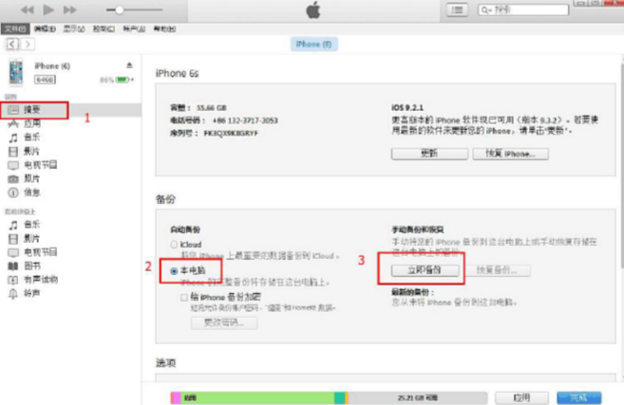This screenshot has height=405, width=624.
Task: Open 照片 (Photos) with the camera icon
Action: (31, 178)
